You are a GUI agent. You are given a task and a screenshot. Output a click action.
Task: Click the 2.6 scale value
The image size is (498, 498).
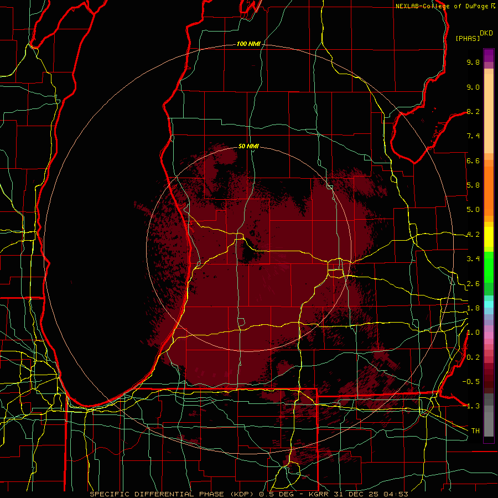click(x=473, y=284)
